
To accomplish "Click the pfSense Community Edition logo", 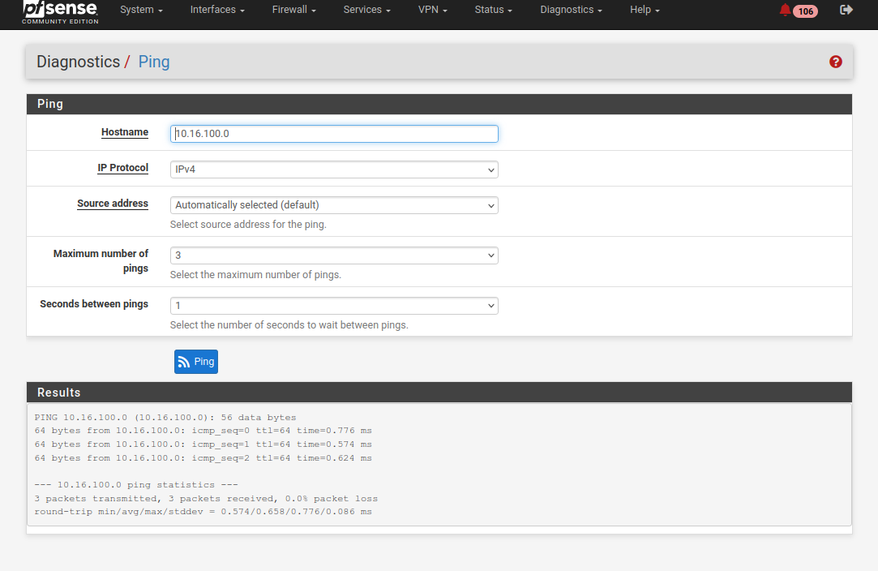I will (61, 12).
